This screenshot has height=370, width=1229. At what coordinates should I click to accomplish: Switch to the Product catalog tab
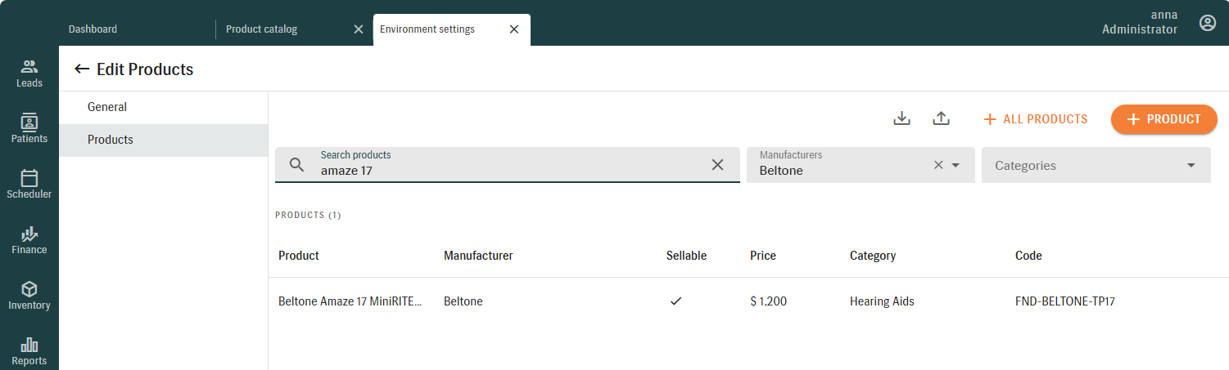pos(262,29)
